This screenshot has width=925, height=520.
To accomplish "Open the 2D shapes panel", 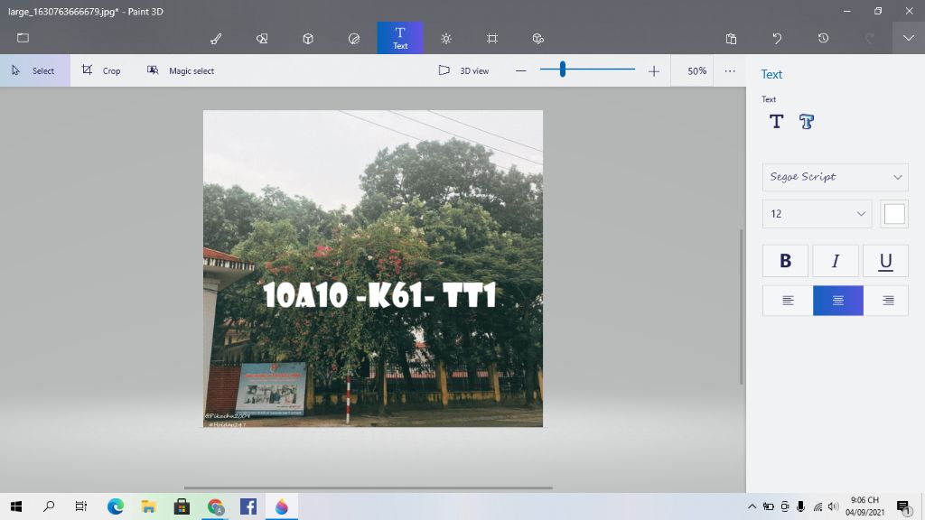I will click(262, 38).
